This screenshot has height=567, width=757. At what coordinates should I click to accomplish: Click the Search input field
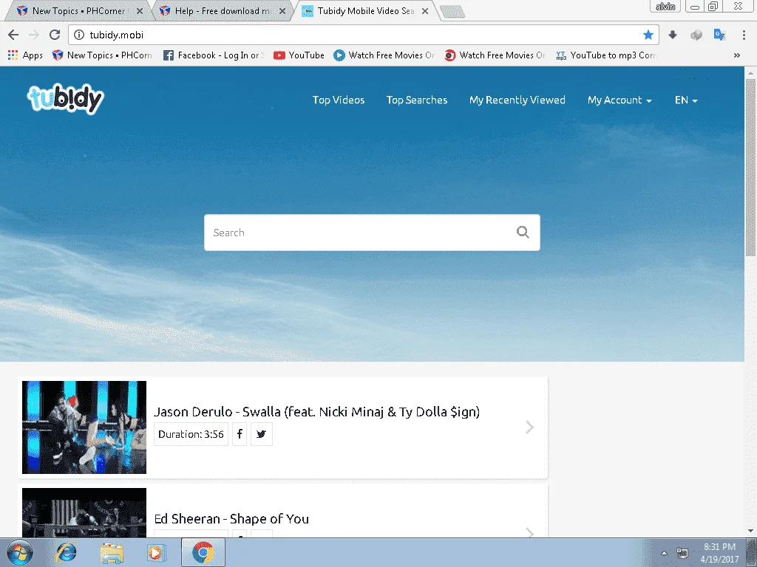tap(372, 233)
